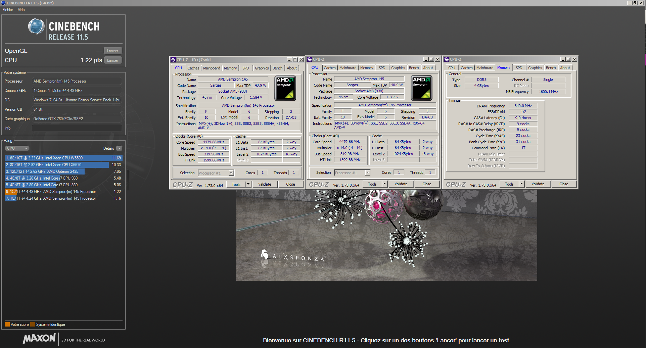Open Bench tab in first CPU-Z window
This screenshot has width=646, height=348.
click(x=277, y=68)
